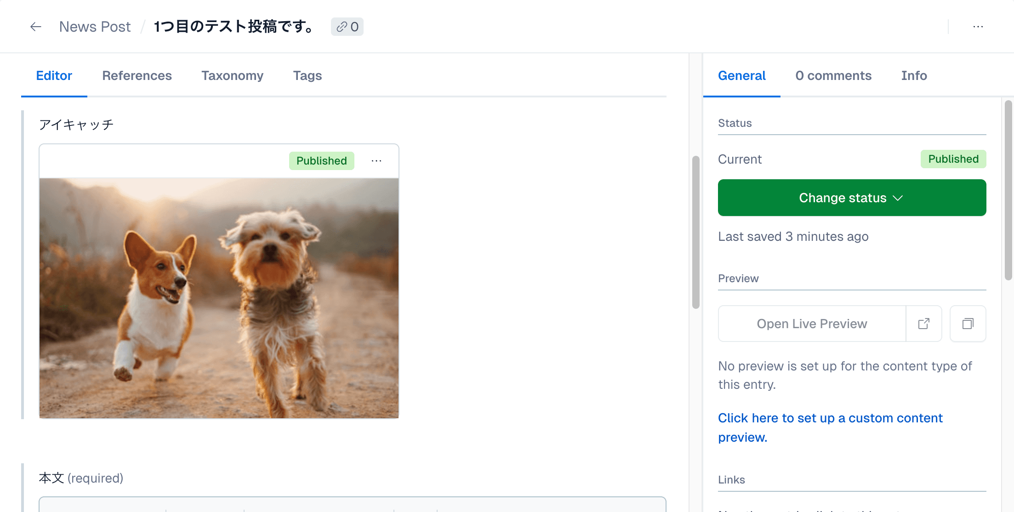This screenshot has width=1014, height=512.
Task: Expand the Change status dropdown
Action: (852, 198)
